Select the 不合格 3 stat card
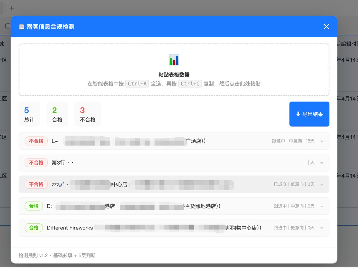The height and width of the screenshot is (268, 358). [x=88, y=114]
